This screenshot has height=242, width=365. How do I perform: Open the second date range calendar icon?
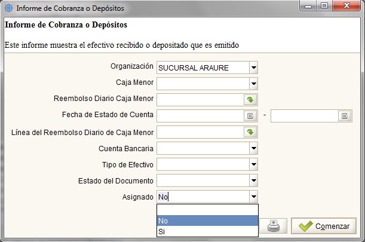(x=345, y=116)
